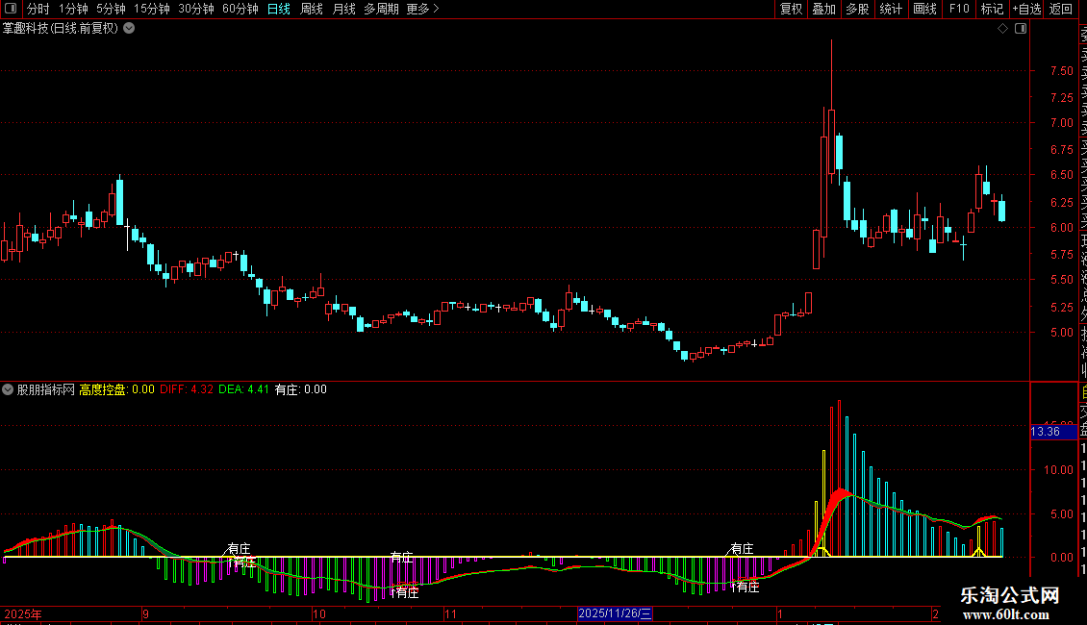Image resolution: width=1087 pixels, height=625 pixels.
Task: Click the 叠加 overlay button
Action: click(824, 9)
